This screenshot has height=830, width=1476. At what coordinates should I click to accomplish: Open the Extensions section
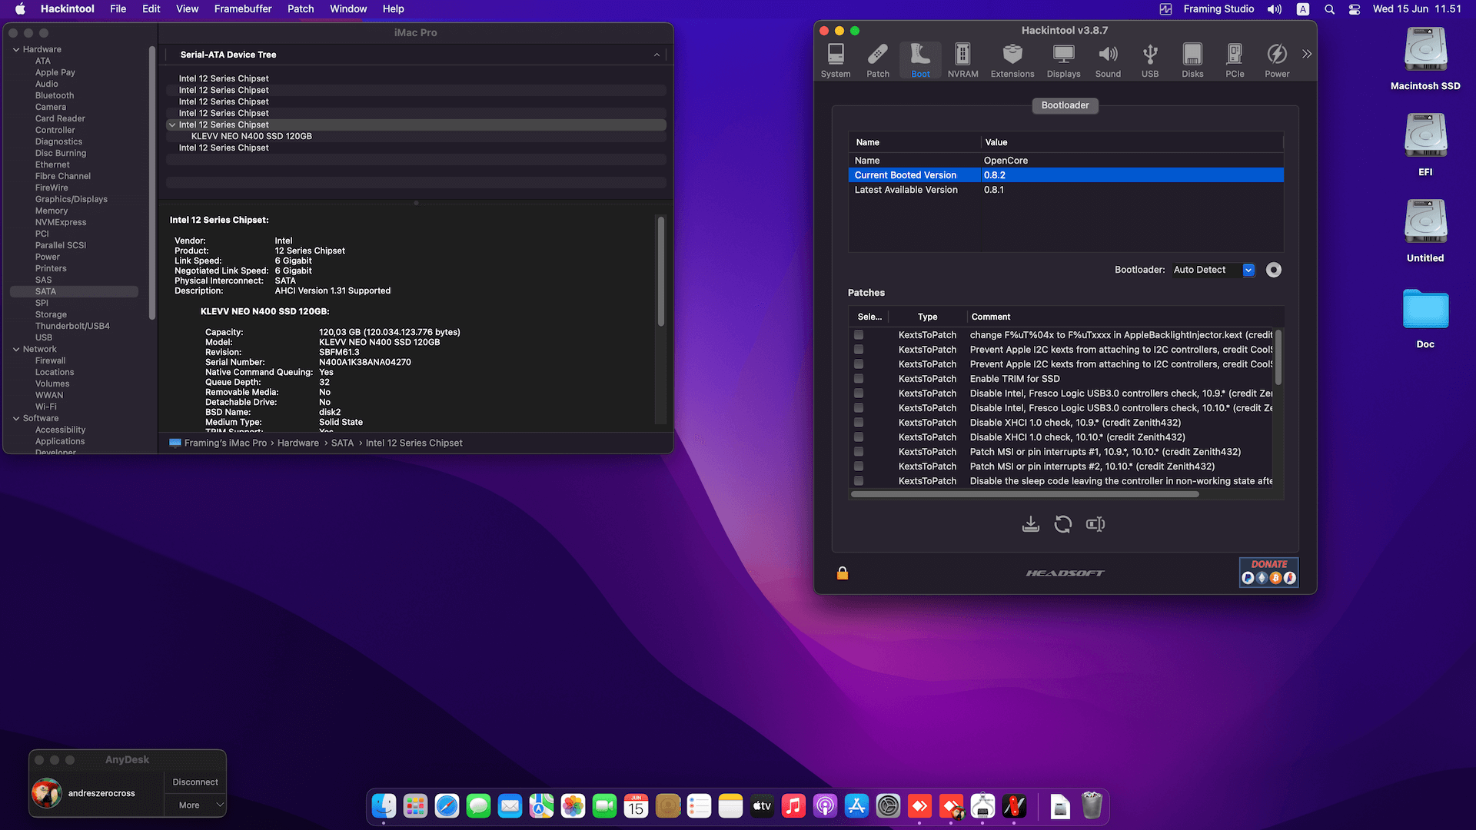coord(1012,61)
